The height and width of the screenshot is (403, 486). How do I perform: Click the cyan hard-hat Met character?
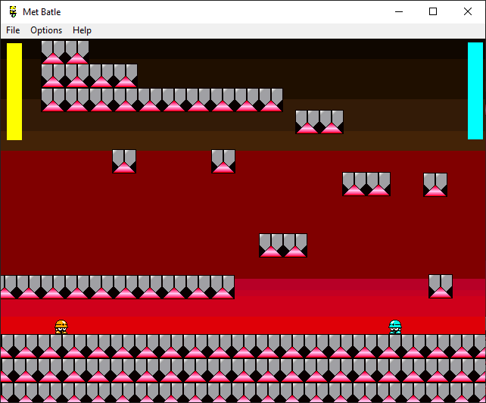[395, 327]
